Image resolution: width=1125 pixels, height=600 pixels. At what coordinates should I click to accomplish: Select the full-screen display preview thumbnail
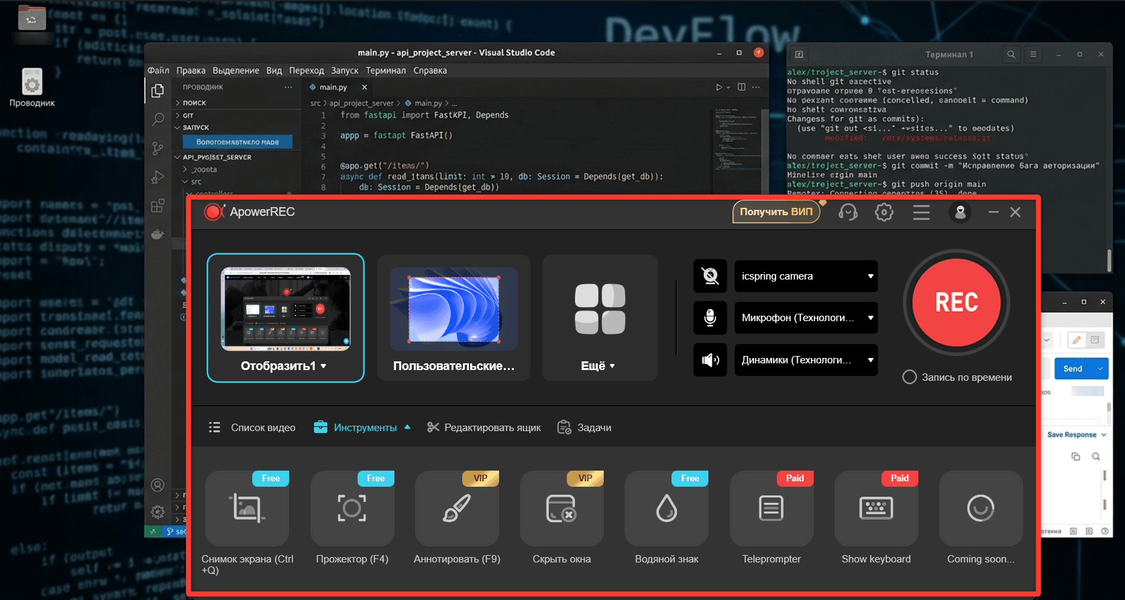point(286,309)
